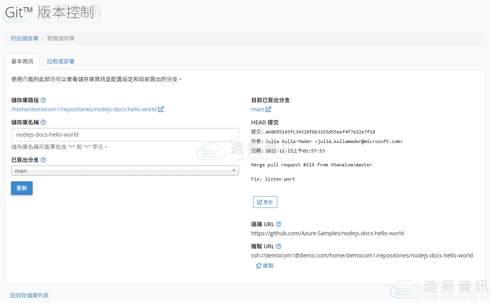Viewport: 491px width, 303px height.
Task: Select the 基本資訊 tab
Action: click(22, 61)
